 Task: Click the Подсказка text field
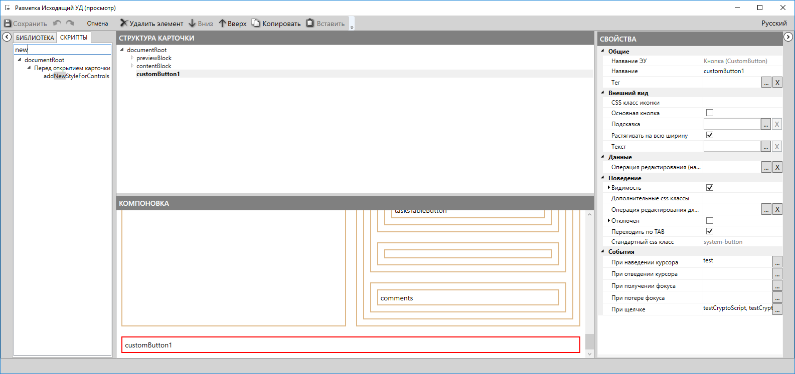(x=732, y=124)
